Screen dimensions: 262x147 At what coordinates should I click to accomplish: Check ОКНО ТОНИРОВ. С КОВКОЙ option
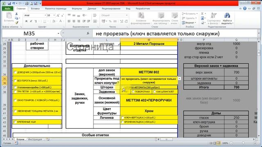pyautogui.click(x=15, y=100)
